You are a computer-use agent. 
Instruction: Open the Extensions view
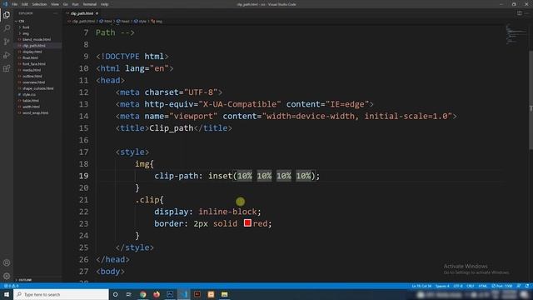click(x=7, y=68)
